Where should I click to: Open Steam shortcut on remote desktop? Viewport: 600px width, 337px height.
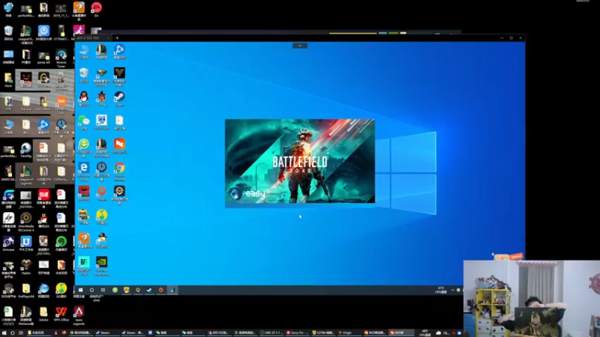tap(119, 98)
